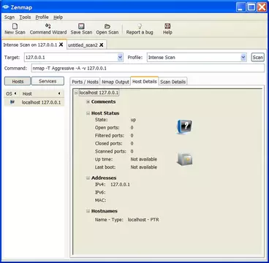Start a New Scan from the toolbar
Image resolution: width=269 pixels, height=263 pixels.
(x=15, y=29)
